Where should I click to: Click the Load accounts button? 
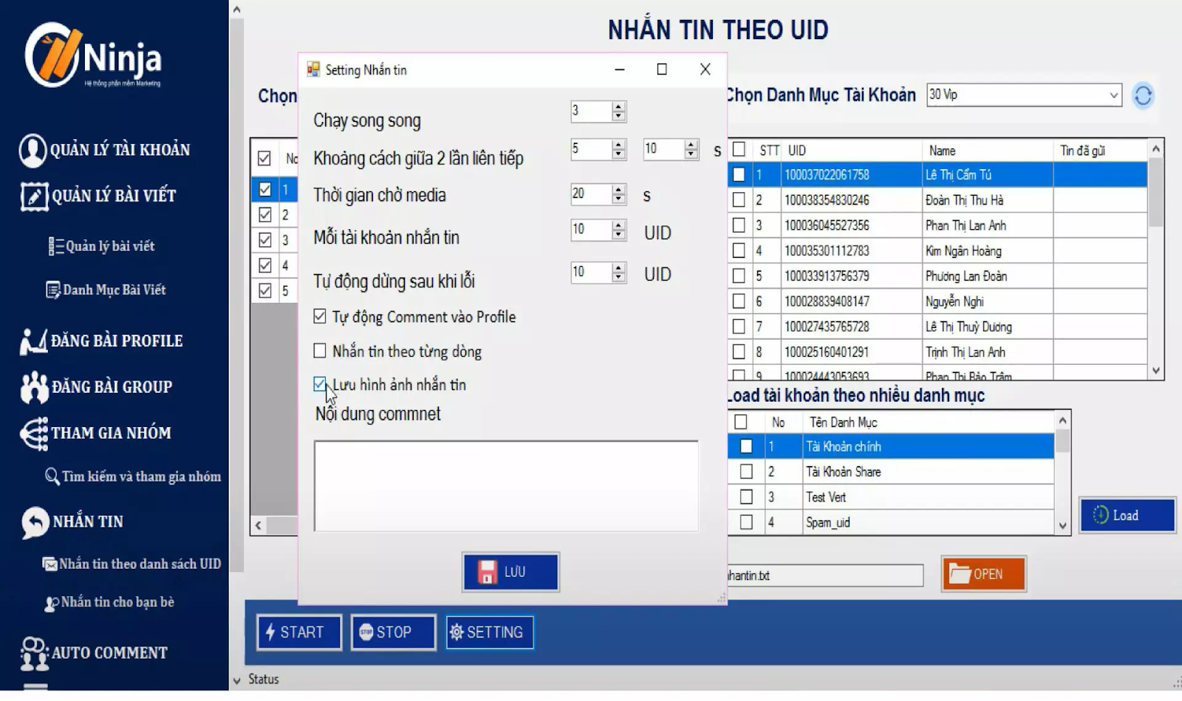click(1127, 515)
